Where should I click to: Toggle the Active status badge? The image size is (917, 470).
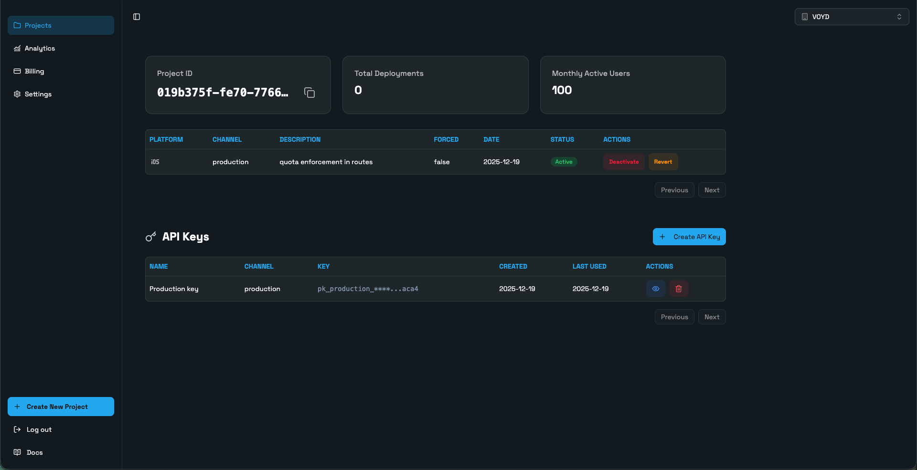click(x=564, y=162)
